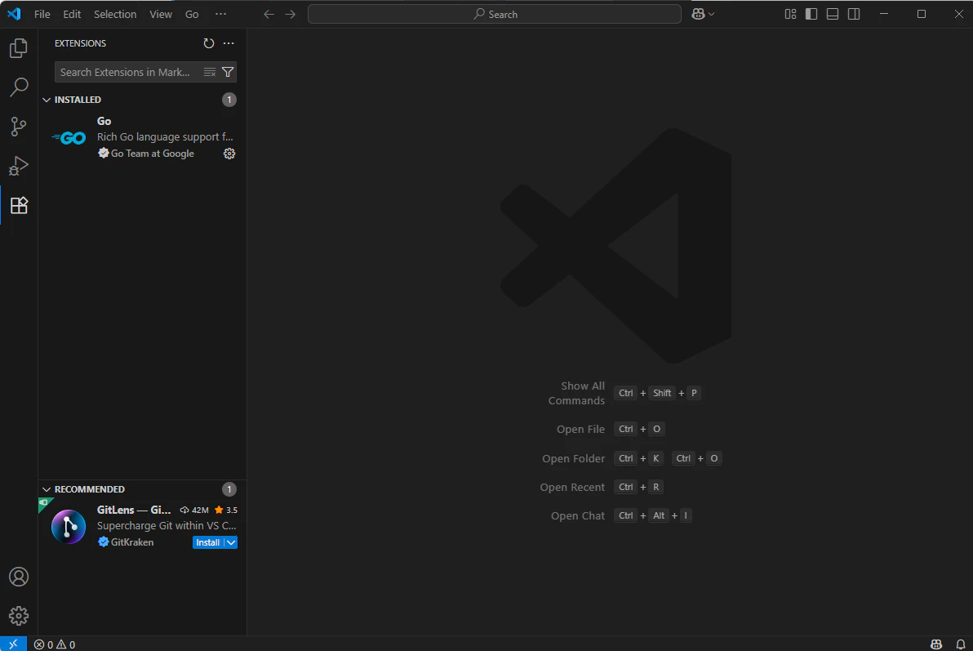Click the GitLens 42M download count

(194, 510)
